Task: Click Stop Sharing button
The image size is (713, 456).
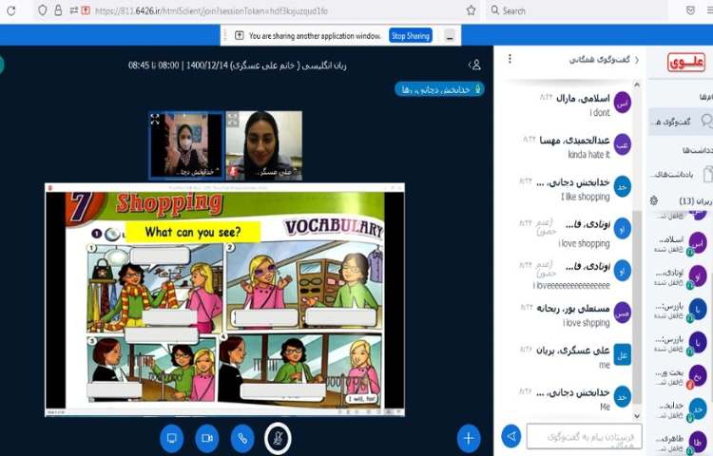Action: 410,35
